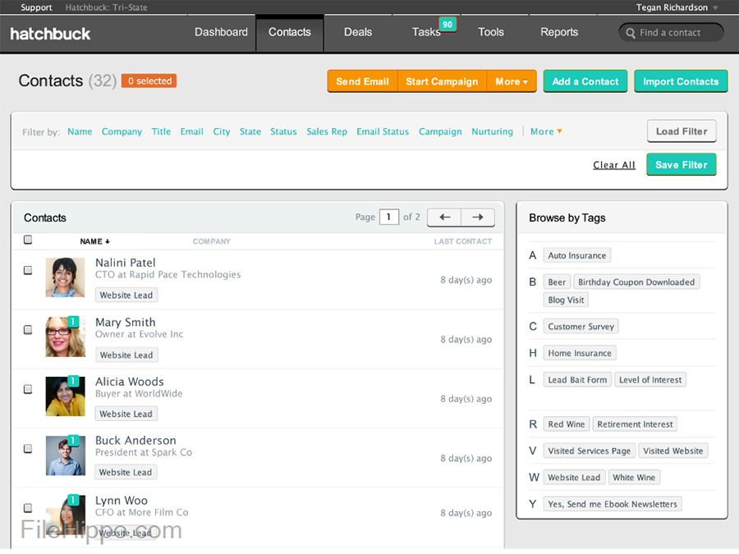Open Buck Anderson's profile photo

coord(65,455)
